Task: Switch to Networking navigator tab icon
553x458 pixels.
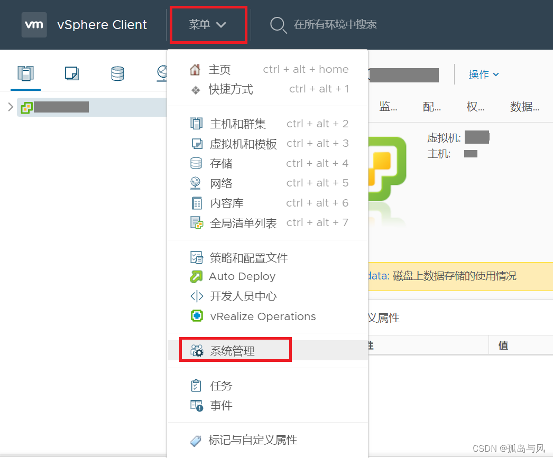Action: [x=162, y=73]
